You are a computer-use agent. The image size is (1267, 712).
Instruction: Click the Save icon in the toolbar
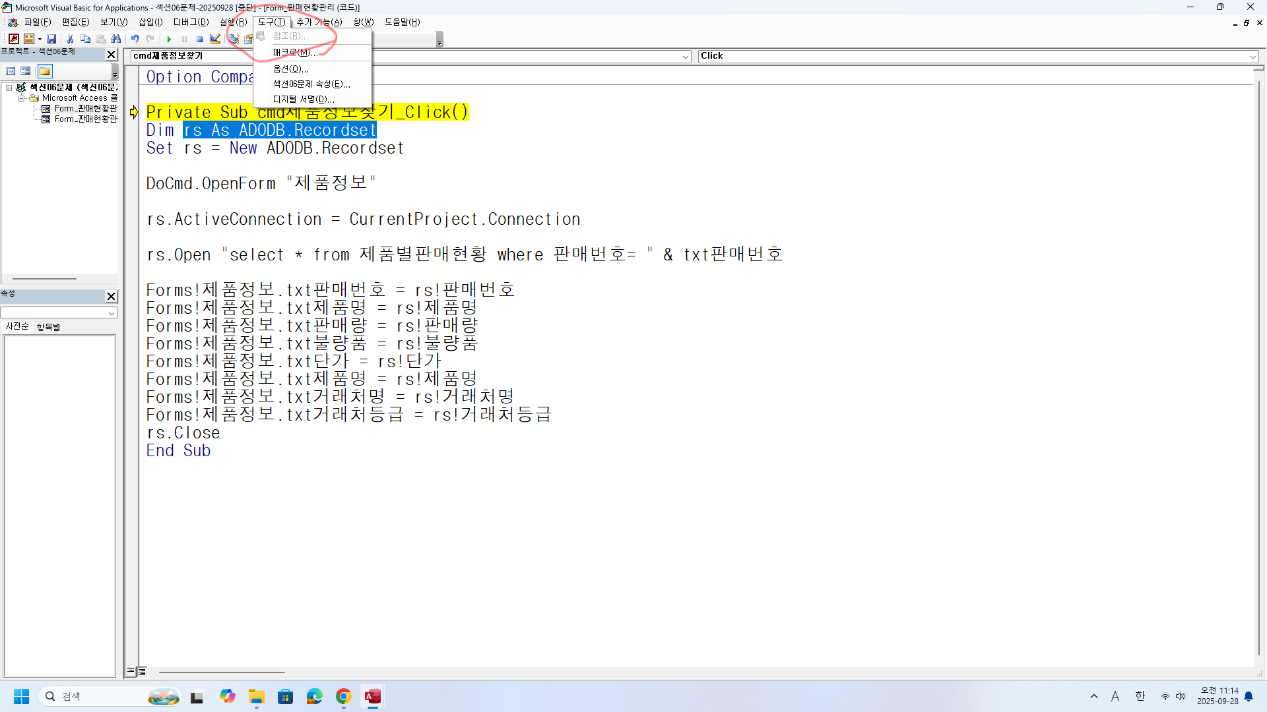(x=51, y=39)
